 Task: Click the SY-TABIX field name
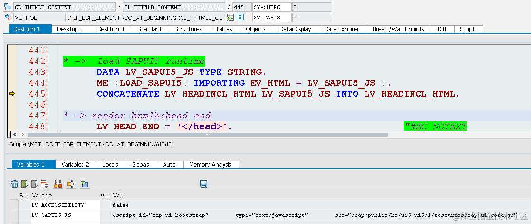272,18
